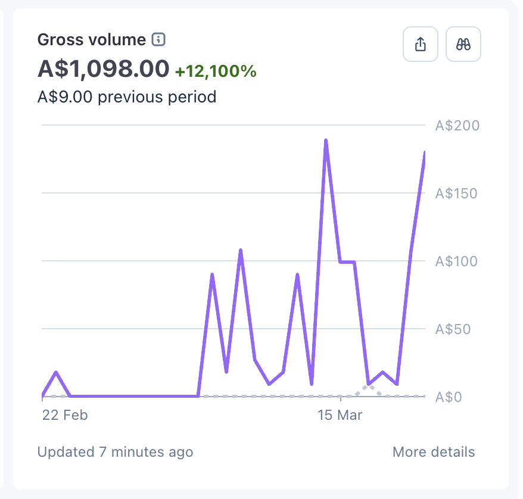The height and width of the screenshot is (499, 523).
Task: Click the Updated 7 minutes ago text
Action: pyautogui.click(x=116, y=453)
